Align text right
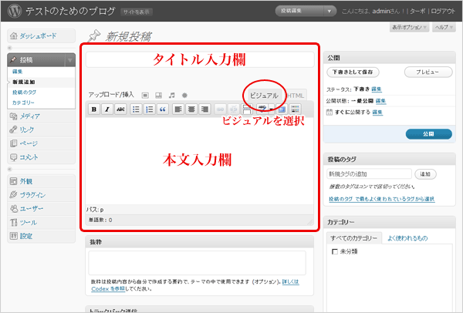The height and width of the screenshot is (313, 463). tap(204, 109)
